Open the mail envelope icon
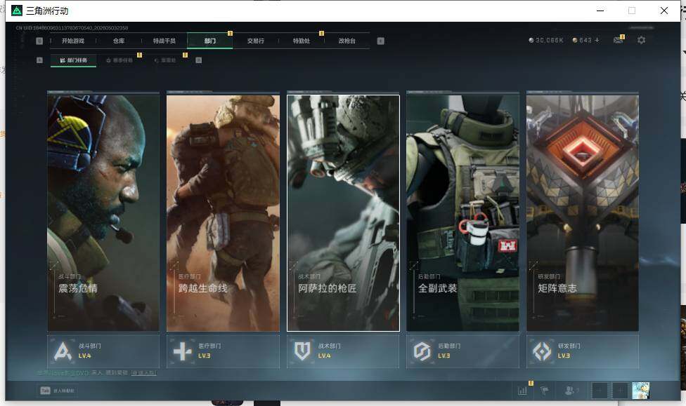 [x=619, y=40]
